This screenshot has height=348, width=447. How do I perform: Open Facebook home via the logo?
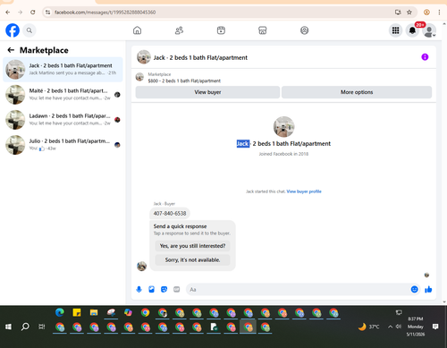coord(13,30)
